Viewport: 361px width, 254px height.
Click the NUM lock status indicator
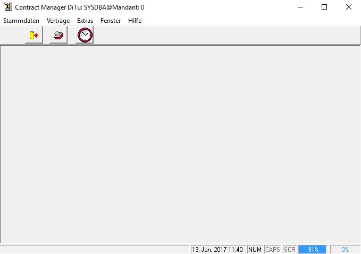pyautogui.click(x=255, y=249)
